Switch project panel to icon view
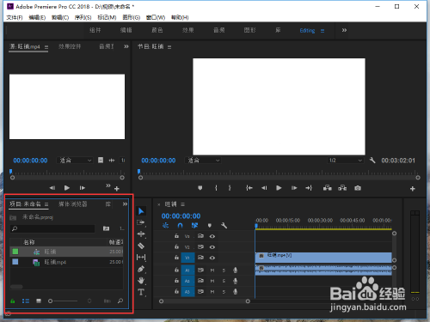430x322 pixels. 39,301
